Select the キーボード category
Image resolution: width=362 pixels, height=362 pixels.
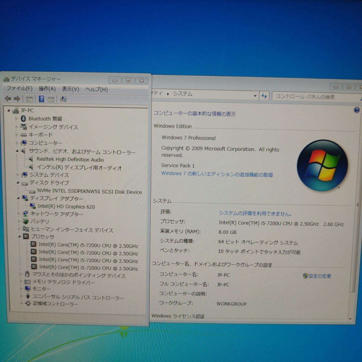point(40,135)
